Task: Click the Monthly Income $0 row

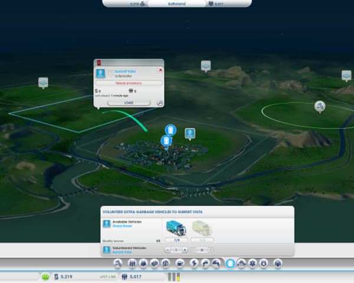Action: (131, 241)
